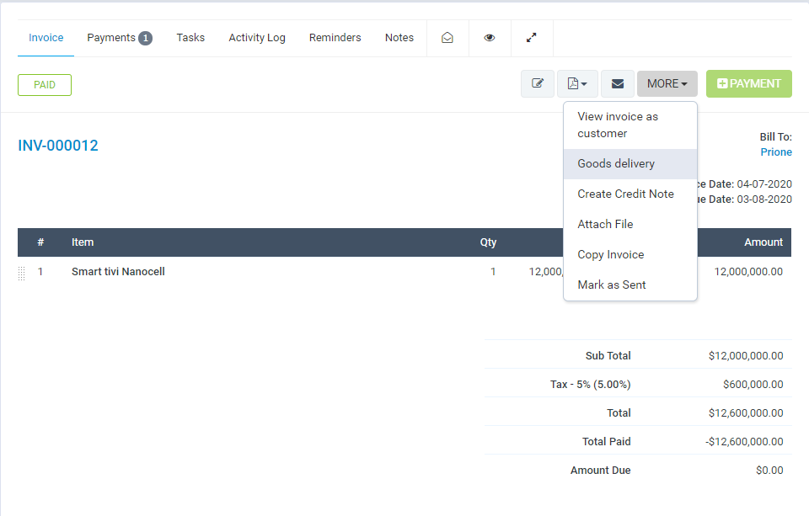
Task: Choose Copy Invoice from the menu
Action: [610, 254]
